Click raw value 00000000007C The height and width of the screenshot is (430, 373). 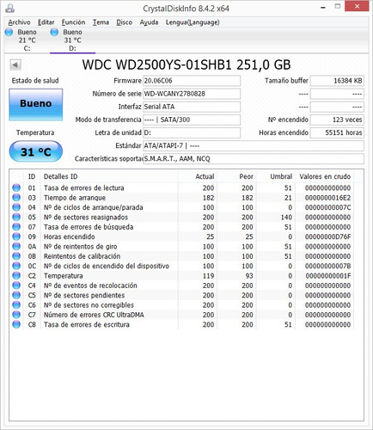328,207
